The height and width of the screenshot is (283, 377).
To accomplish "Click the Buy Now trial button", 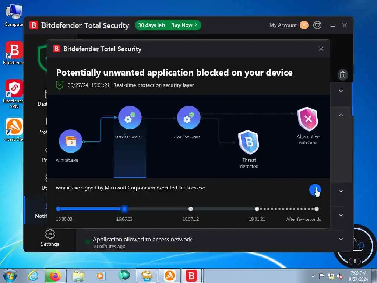I will (184, 25).
